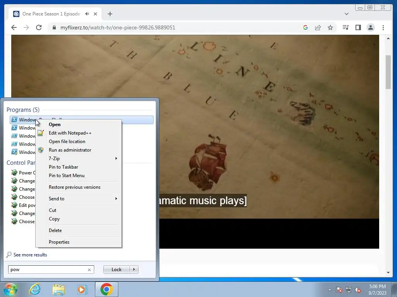
Task: Click the Windows Start orb
Action: [10, 289]
